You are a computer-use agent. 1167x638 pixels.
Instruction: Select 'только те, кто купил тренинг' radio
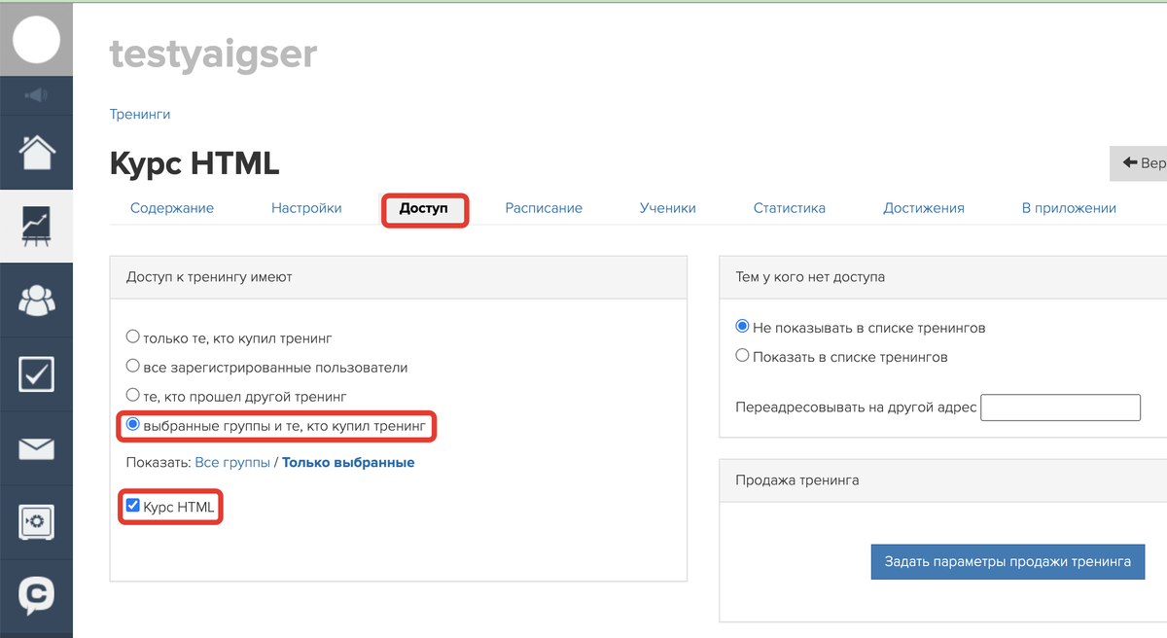click(x=133, y=337)
